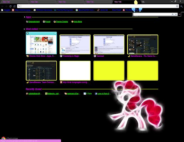Viewport: 184px width, 142px height.
Task: Click the banana favicon beside GameBanana Team Fortress
Action: pos(27,82)
